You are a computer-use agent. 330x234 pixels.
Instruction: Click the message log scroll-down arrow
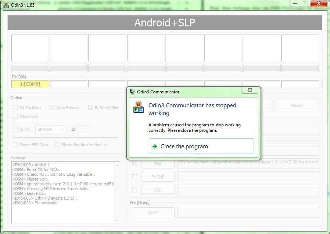[x=117, y=220]
